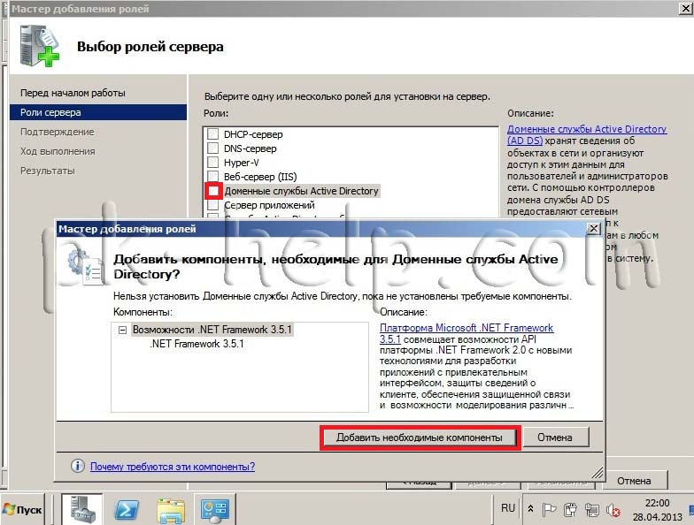This screenshot has height=525, width=694.
Task: Select 'Результаты' step in sidebar
Action: pos(48,171)
